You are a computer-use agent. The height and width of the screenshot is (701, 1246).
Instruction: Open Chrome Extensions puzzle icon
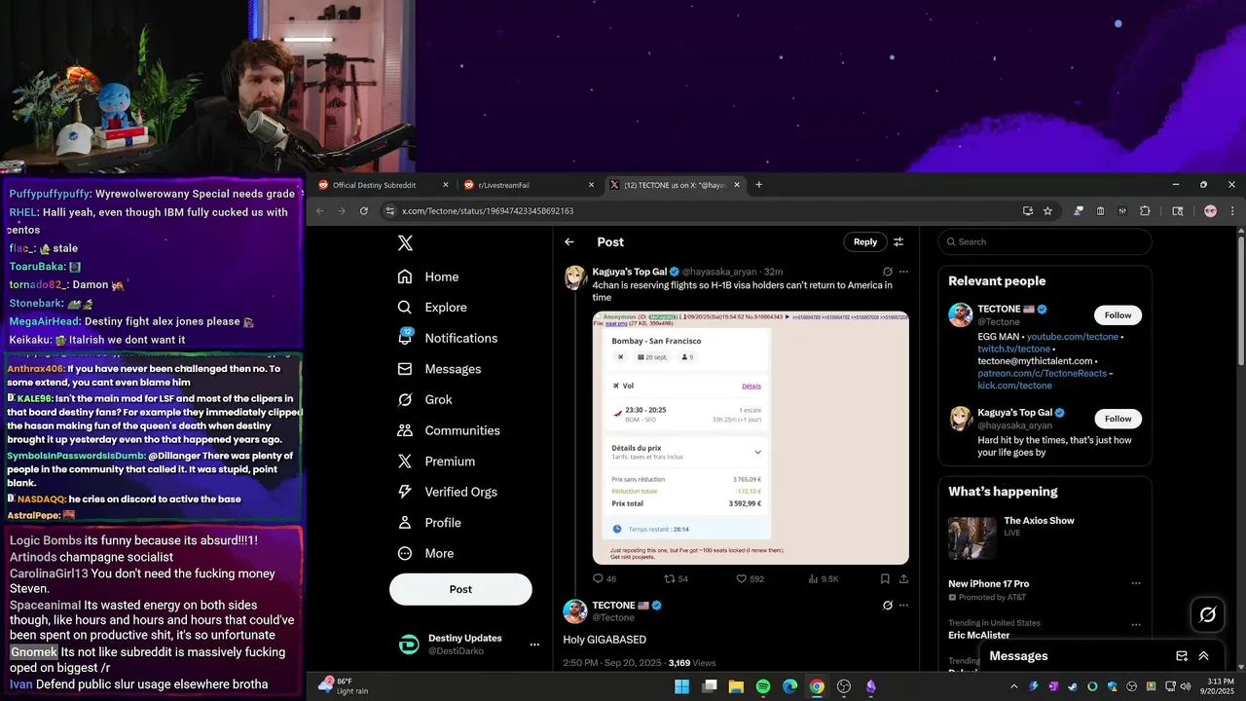pyautogui.click(x=1145, y=211)
